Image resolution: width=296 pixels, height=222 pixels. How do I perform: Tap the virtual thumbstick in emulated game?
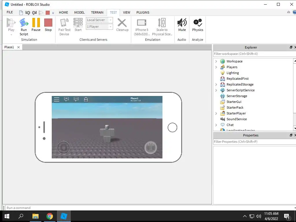(x=63, y=148)
